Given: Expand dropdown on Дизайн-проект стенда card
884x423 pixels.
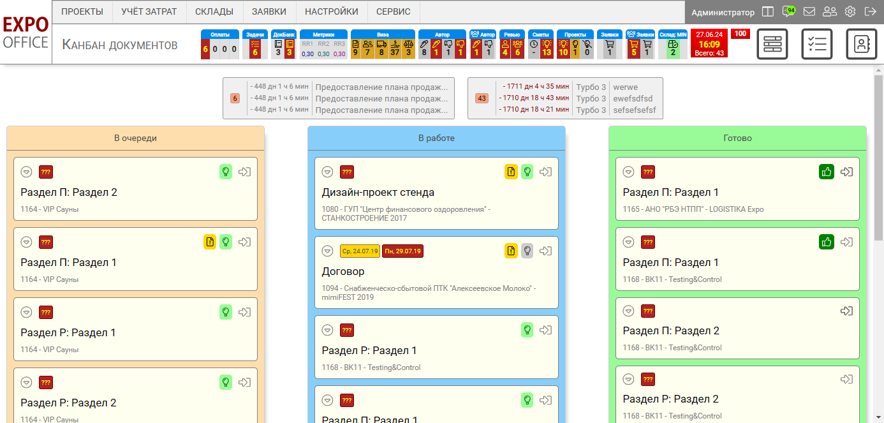Looking at the screenshot, I should pos(327,172).
